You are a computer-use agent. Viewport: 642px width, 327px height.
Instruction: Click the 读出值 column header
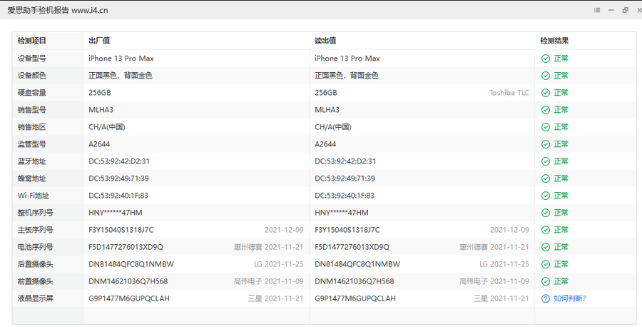[325, 41]
